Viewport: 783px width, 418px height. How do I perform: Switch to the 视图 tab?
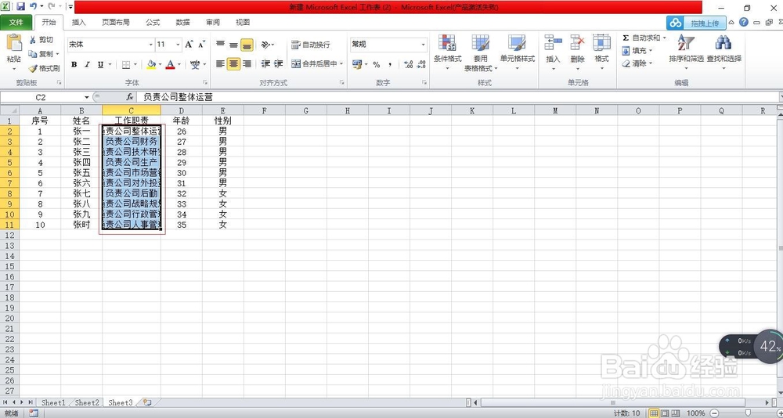coord(243,23)
